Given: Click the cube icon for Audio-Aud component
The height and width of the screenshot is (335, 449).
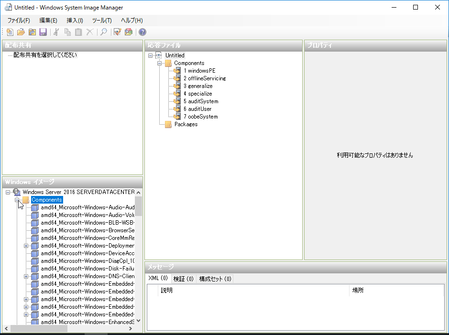Looking at the screenshot, I should tap(35, 207).
